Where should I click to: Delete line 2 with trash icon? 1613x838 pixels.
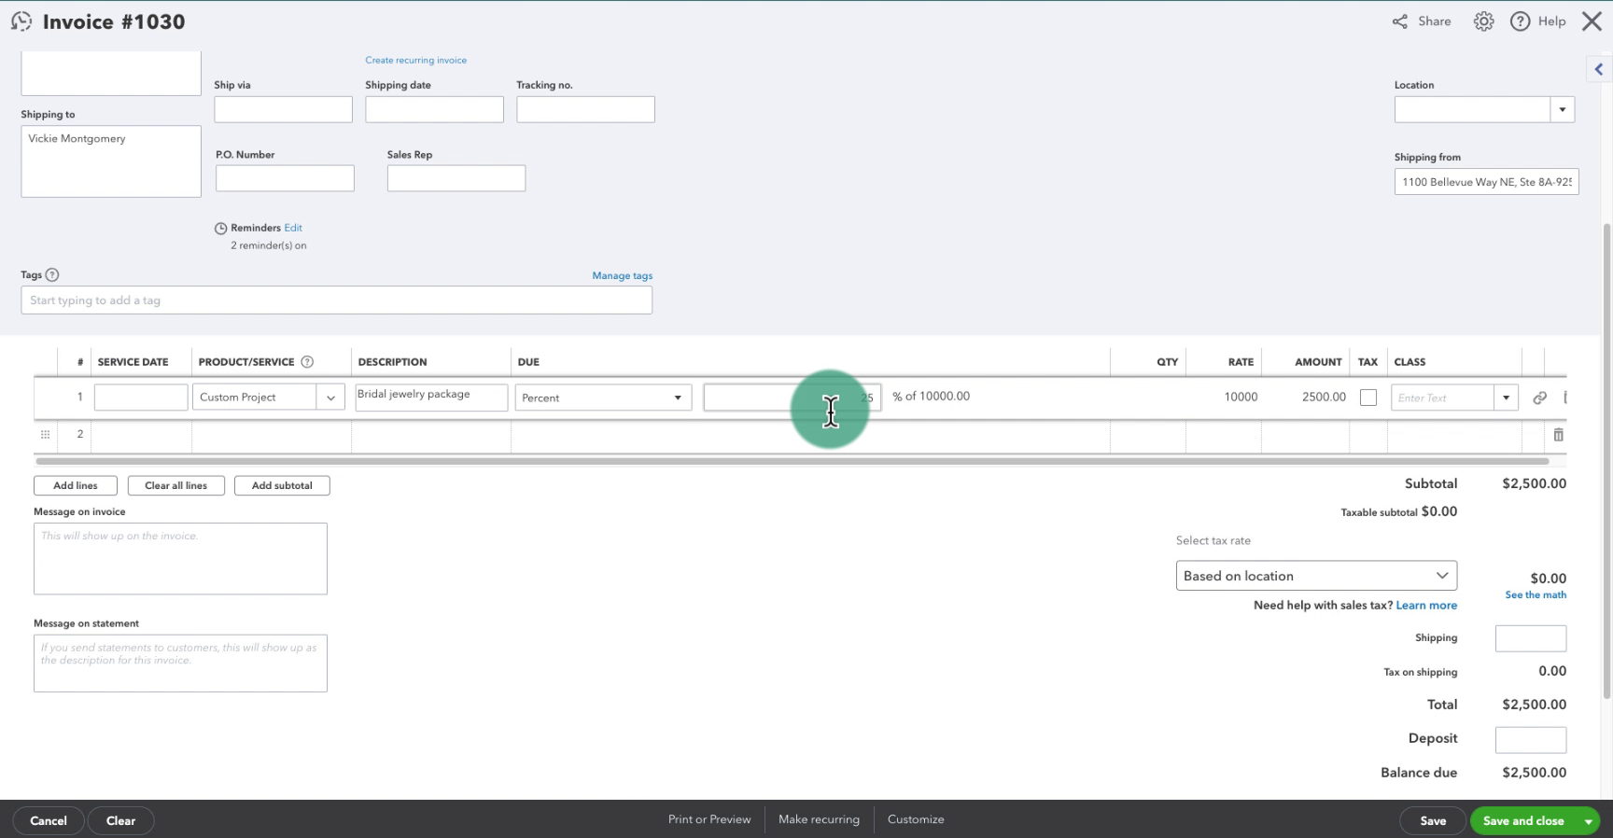coord(1558,435)
